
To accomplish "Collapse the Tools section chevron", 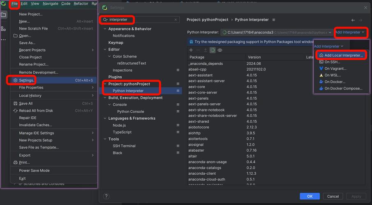I will (105, 139).
